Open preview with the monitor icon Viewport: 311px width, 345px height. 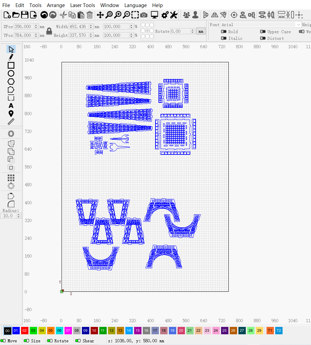tap(154, 15)
